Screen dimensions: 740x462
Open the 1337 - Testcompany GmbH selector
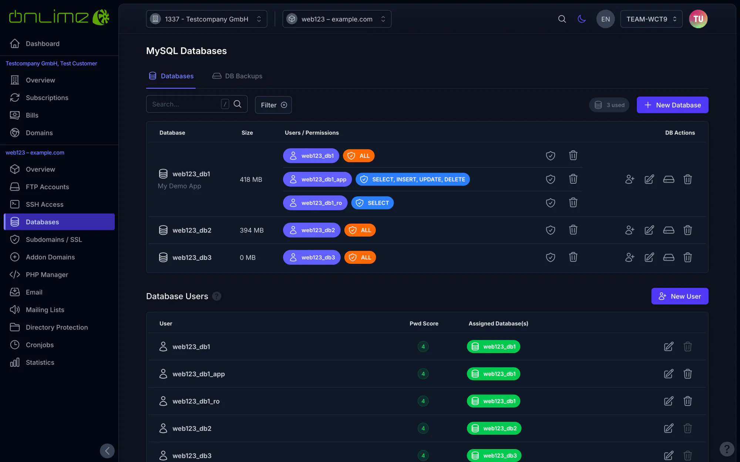point(206,19)
